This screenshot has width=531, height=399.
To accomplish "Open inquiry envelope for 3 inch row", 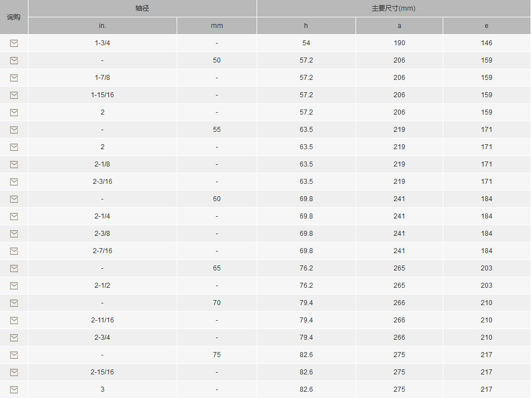I will pos(14,389).
